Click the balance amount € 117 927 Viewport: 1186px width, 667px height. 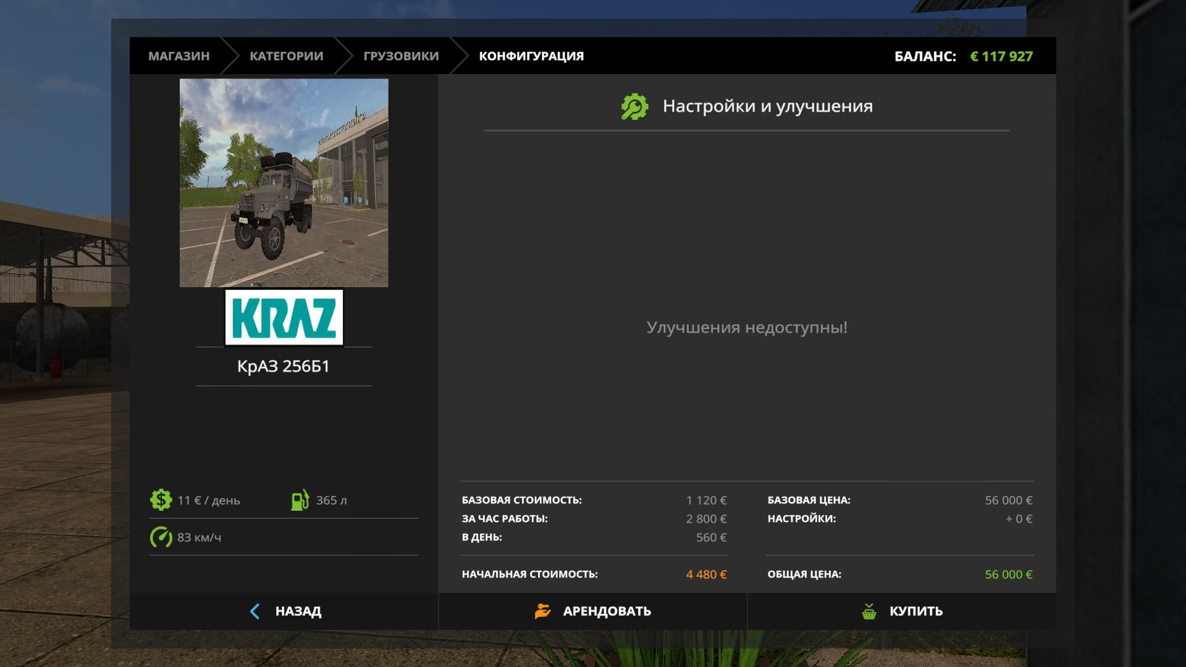[x=1001, y=56]
